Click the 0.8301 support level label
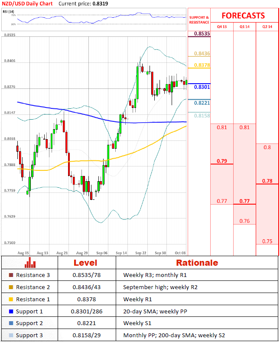280x342 pixels. pos(202,87)
